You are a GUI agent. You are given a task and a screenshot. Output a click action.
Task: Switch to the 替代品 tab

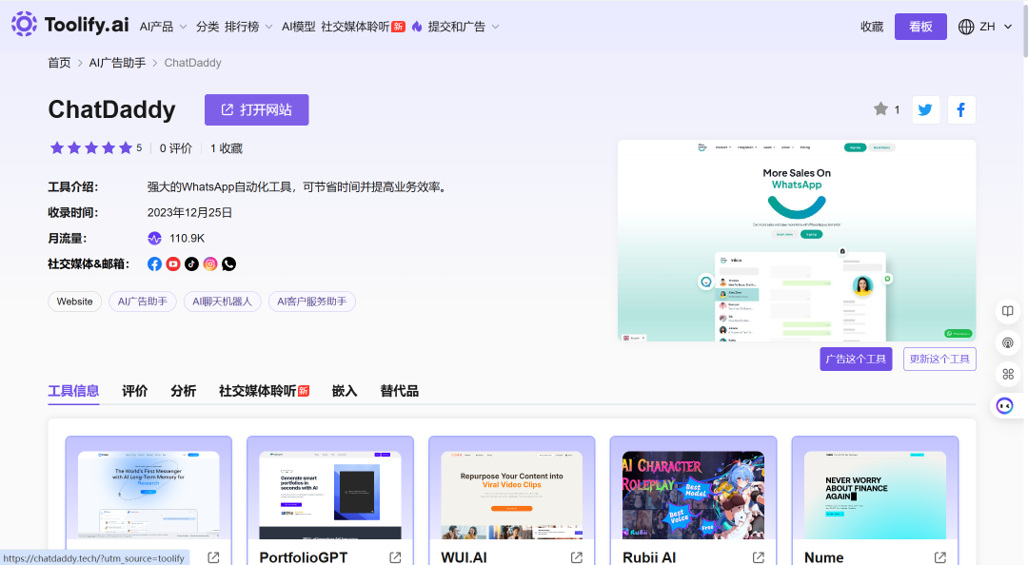pos(399,391)
